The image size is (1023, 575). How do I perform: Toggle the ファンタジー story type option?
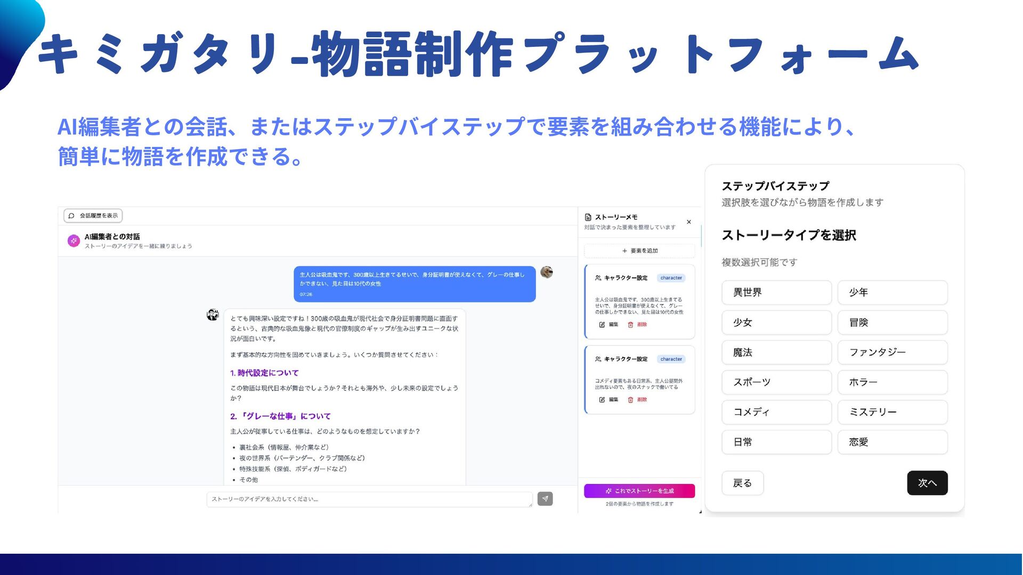click(892, 352)
